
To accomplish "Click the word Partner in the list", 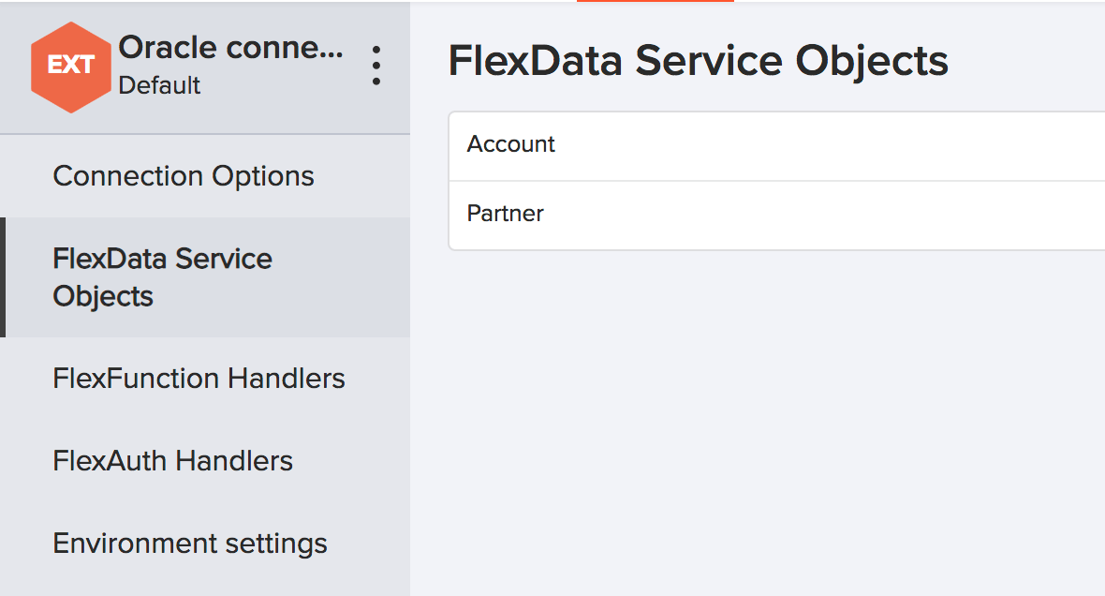I will (x=506, y=214).
